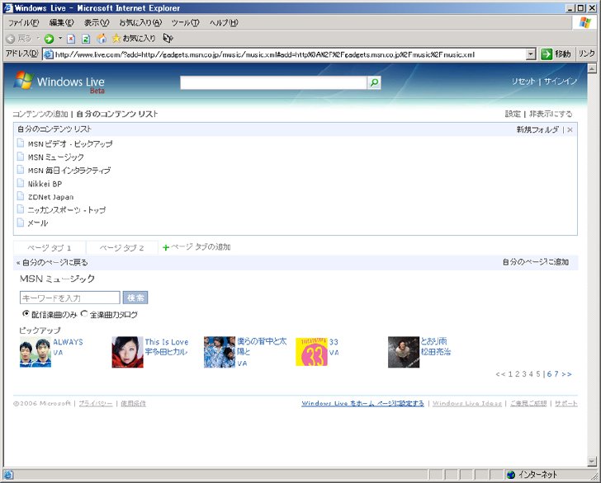The width and height of the screenshot is (601, 483).
Task: Open the お気に入り favorites star button
Action: 134,38
